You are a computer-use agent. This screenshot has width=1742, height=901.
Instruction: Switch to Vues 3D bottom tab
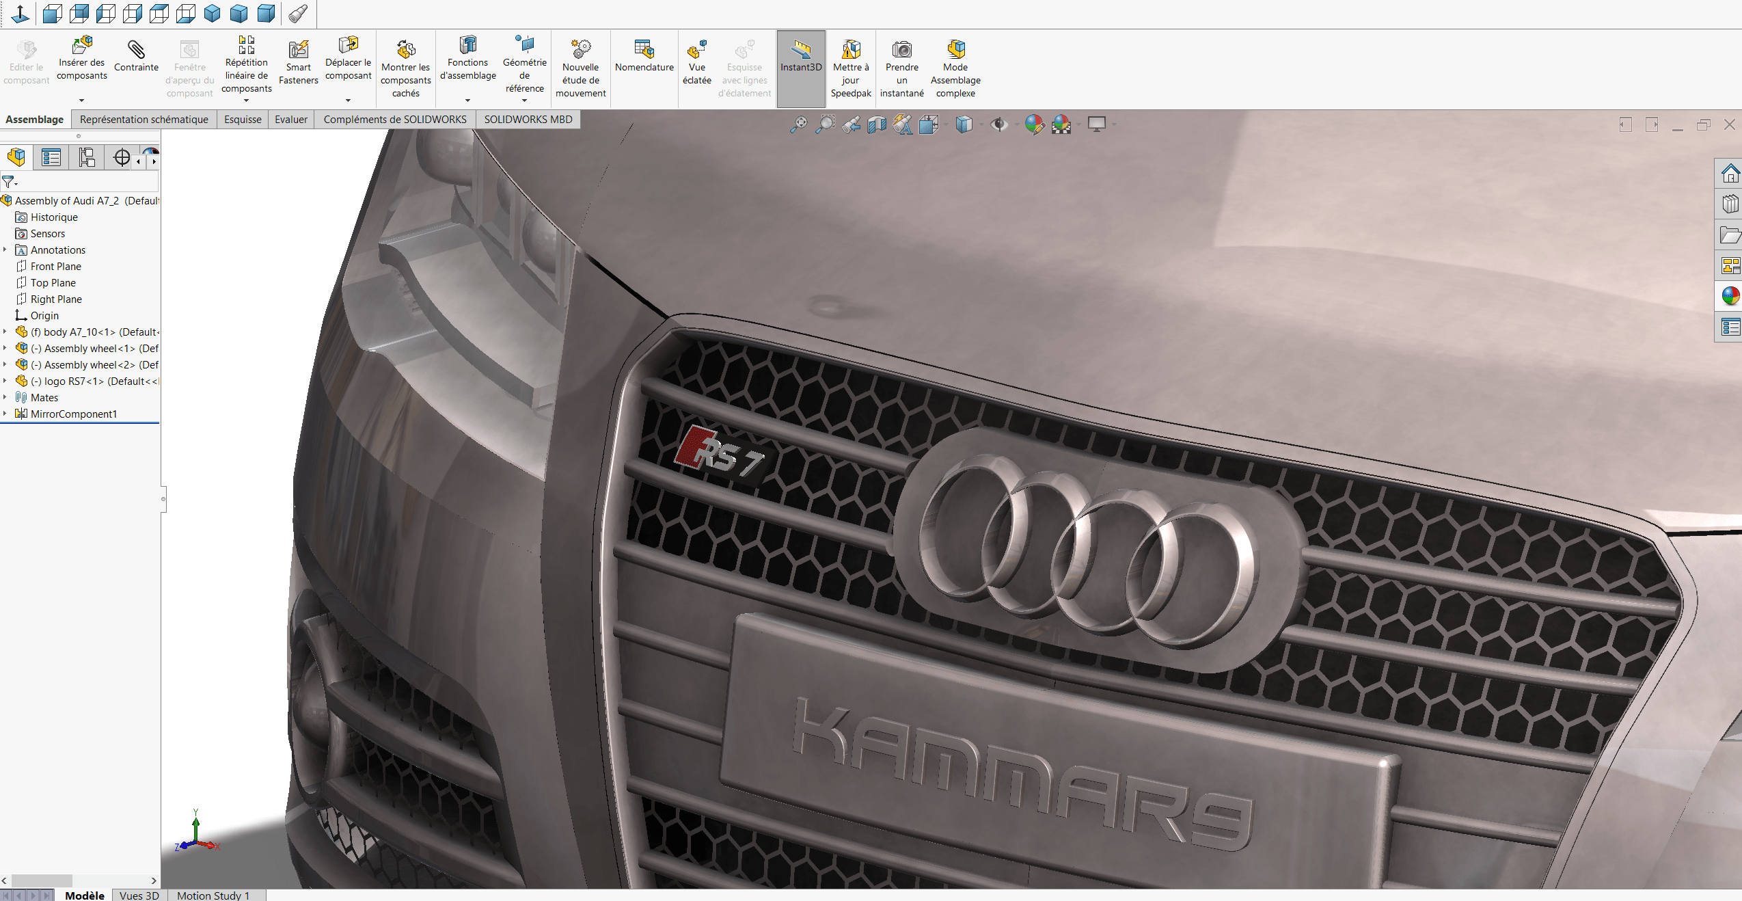[x=139, y=895]
